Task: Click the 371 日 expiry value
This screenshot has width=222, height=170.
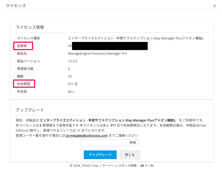Action: (73, 84)
